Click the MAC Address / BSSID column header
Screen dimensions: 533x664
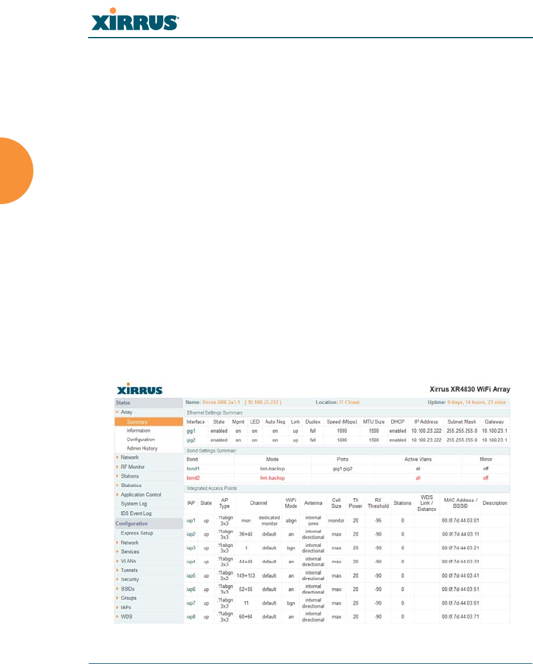[461, 503]
